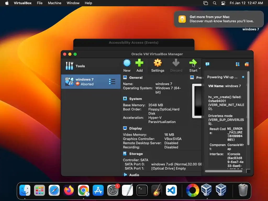Click the System section header
Viewport: 268px width, 201px height.
(136, 99)
